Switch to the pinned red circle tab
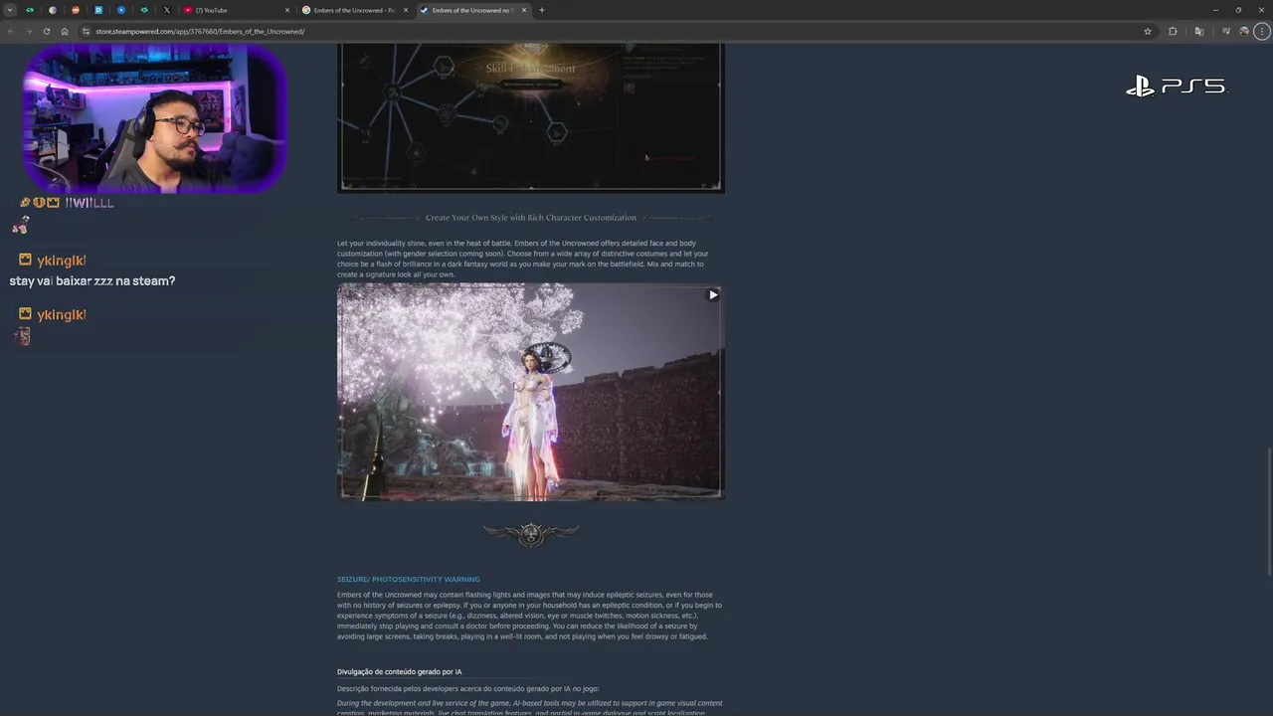Viewport: 1273px width, 716px height. click(76, 10)
